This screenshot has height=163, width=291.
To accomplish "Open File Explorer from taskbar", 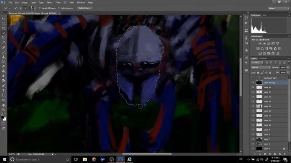I will (85, 159).
